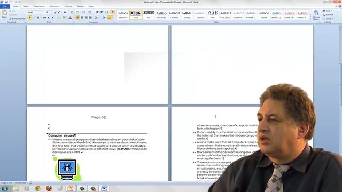Click the spider computer image
The height and width of the screenshot is (192, 342).
tap(67, 169)
